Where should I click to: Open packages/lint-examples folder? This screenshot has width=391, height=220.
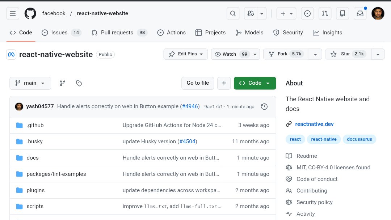(56, 174)
